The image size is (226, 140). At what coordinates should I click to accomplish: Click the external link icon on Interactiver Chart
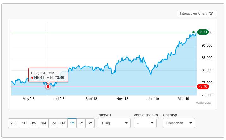click(x=211, y=14)
